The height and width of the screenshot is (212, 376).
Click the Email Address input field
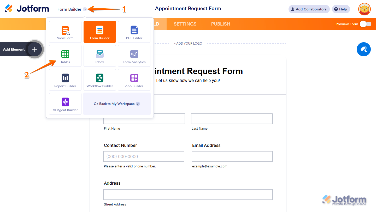232,156
